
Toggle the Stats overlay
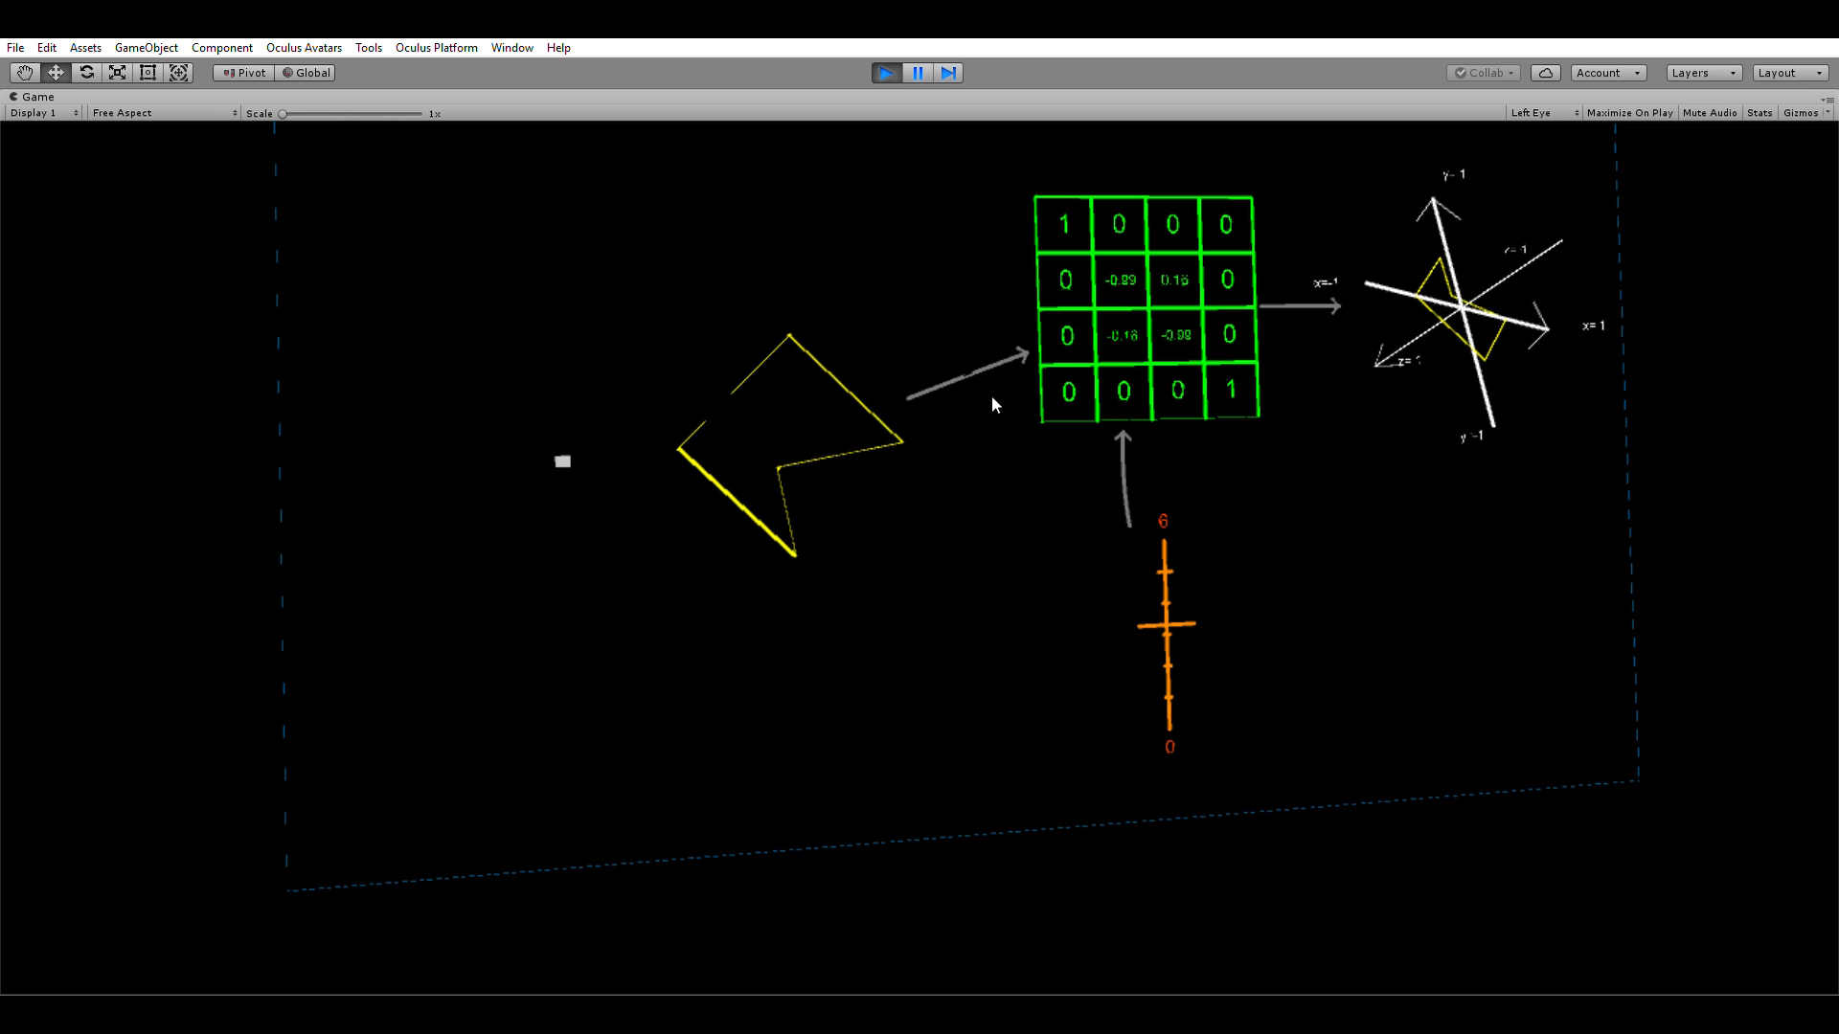(1759, 113)
